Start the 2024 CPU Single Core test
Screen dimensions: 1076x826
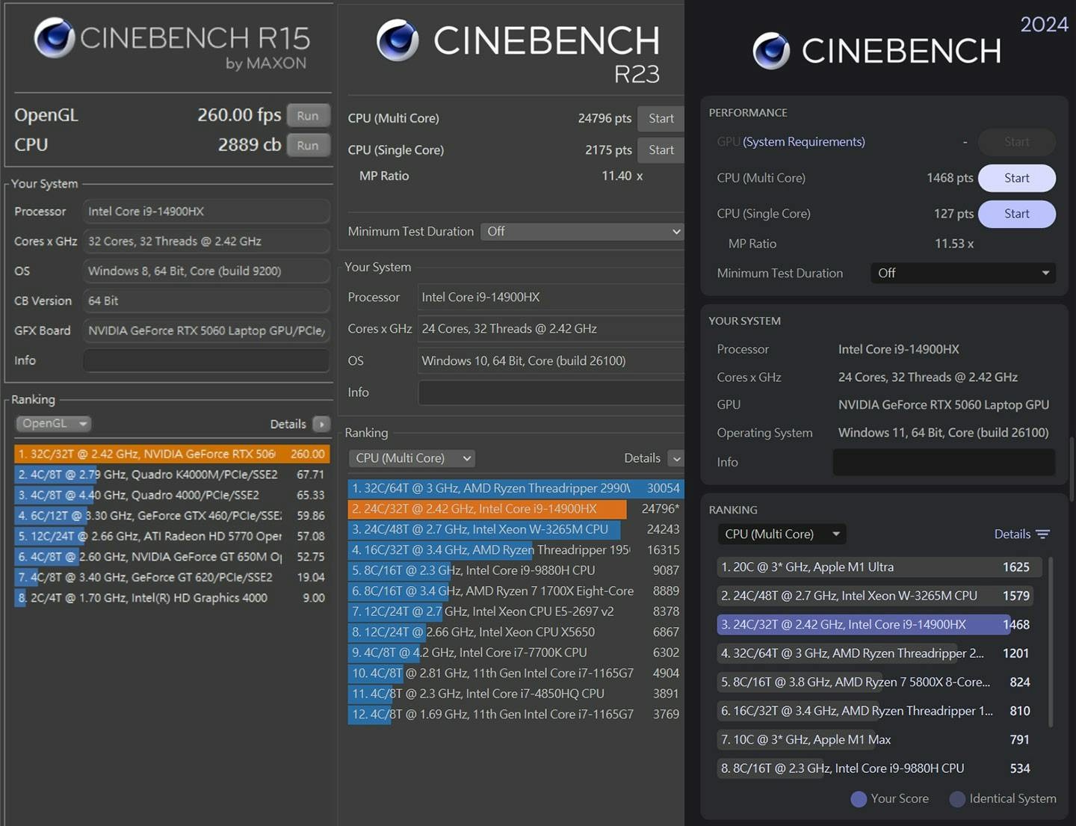tap(1016, 214)
